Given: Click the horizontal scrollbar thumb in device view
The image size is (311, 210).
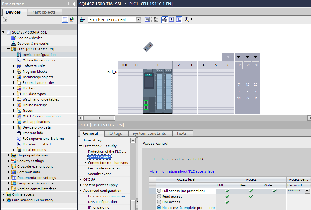Looking at the screenshot, I should click(x=99, y=118).
